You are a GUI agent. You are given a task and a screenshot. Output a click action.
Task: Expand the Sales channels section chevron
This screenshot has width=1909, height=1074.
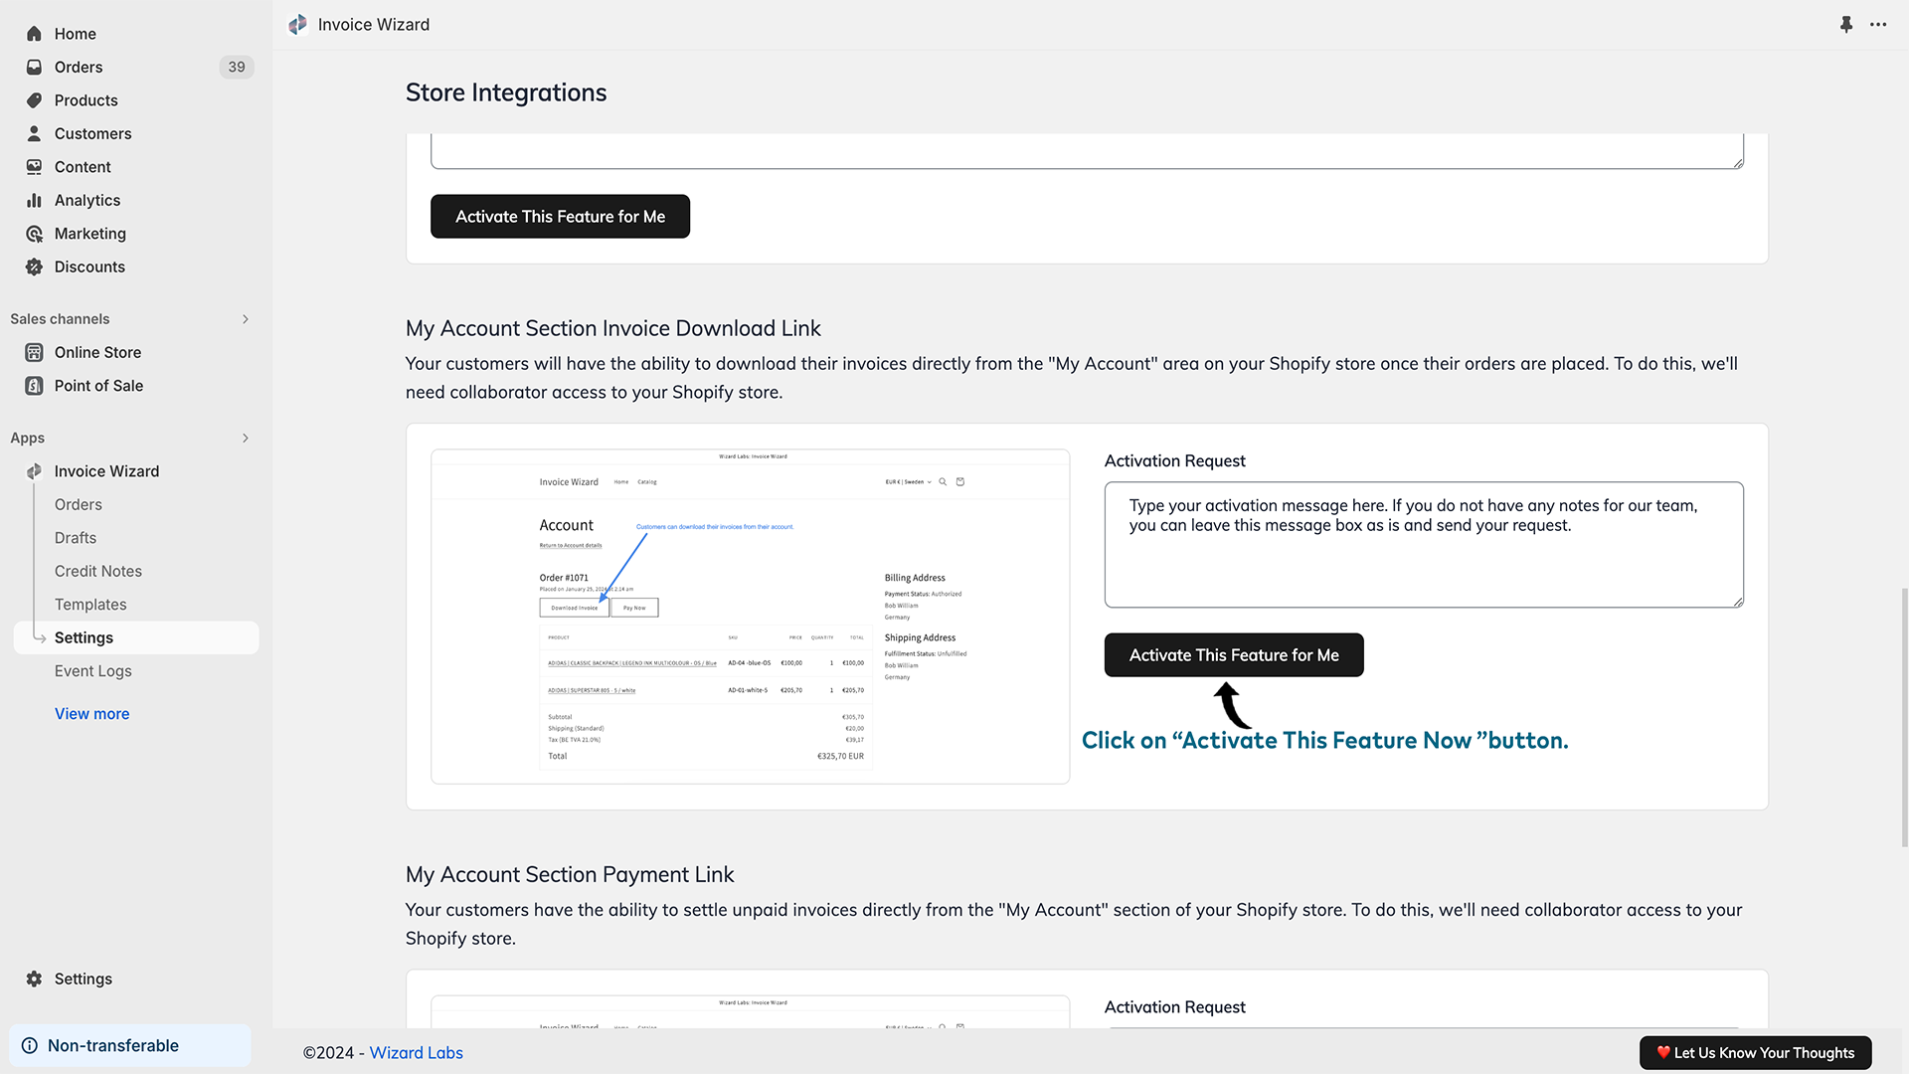tap(246, 319)
